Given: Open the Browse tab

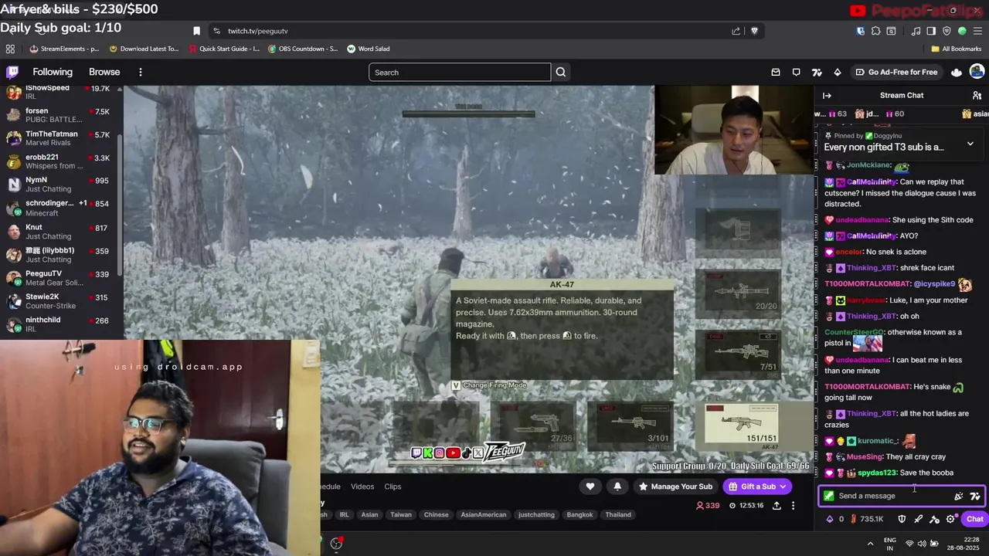Looking at the screenshot, I should coord(104,72).
